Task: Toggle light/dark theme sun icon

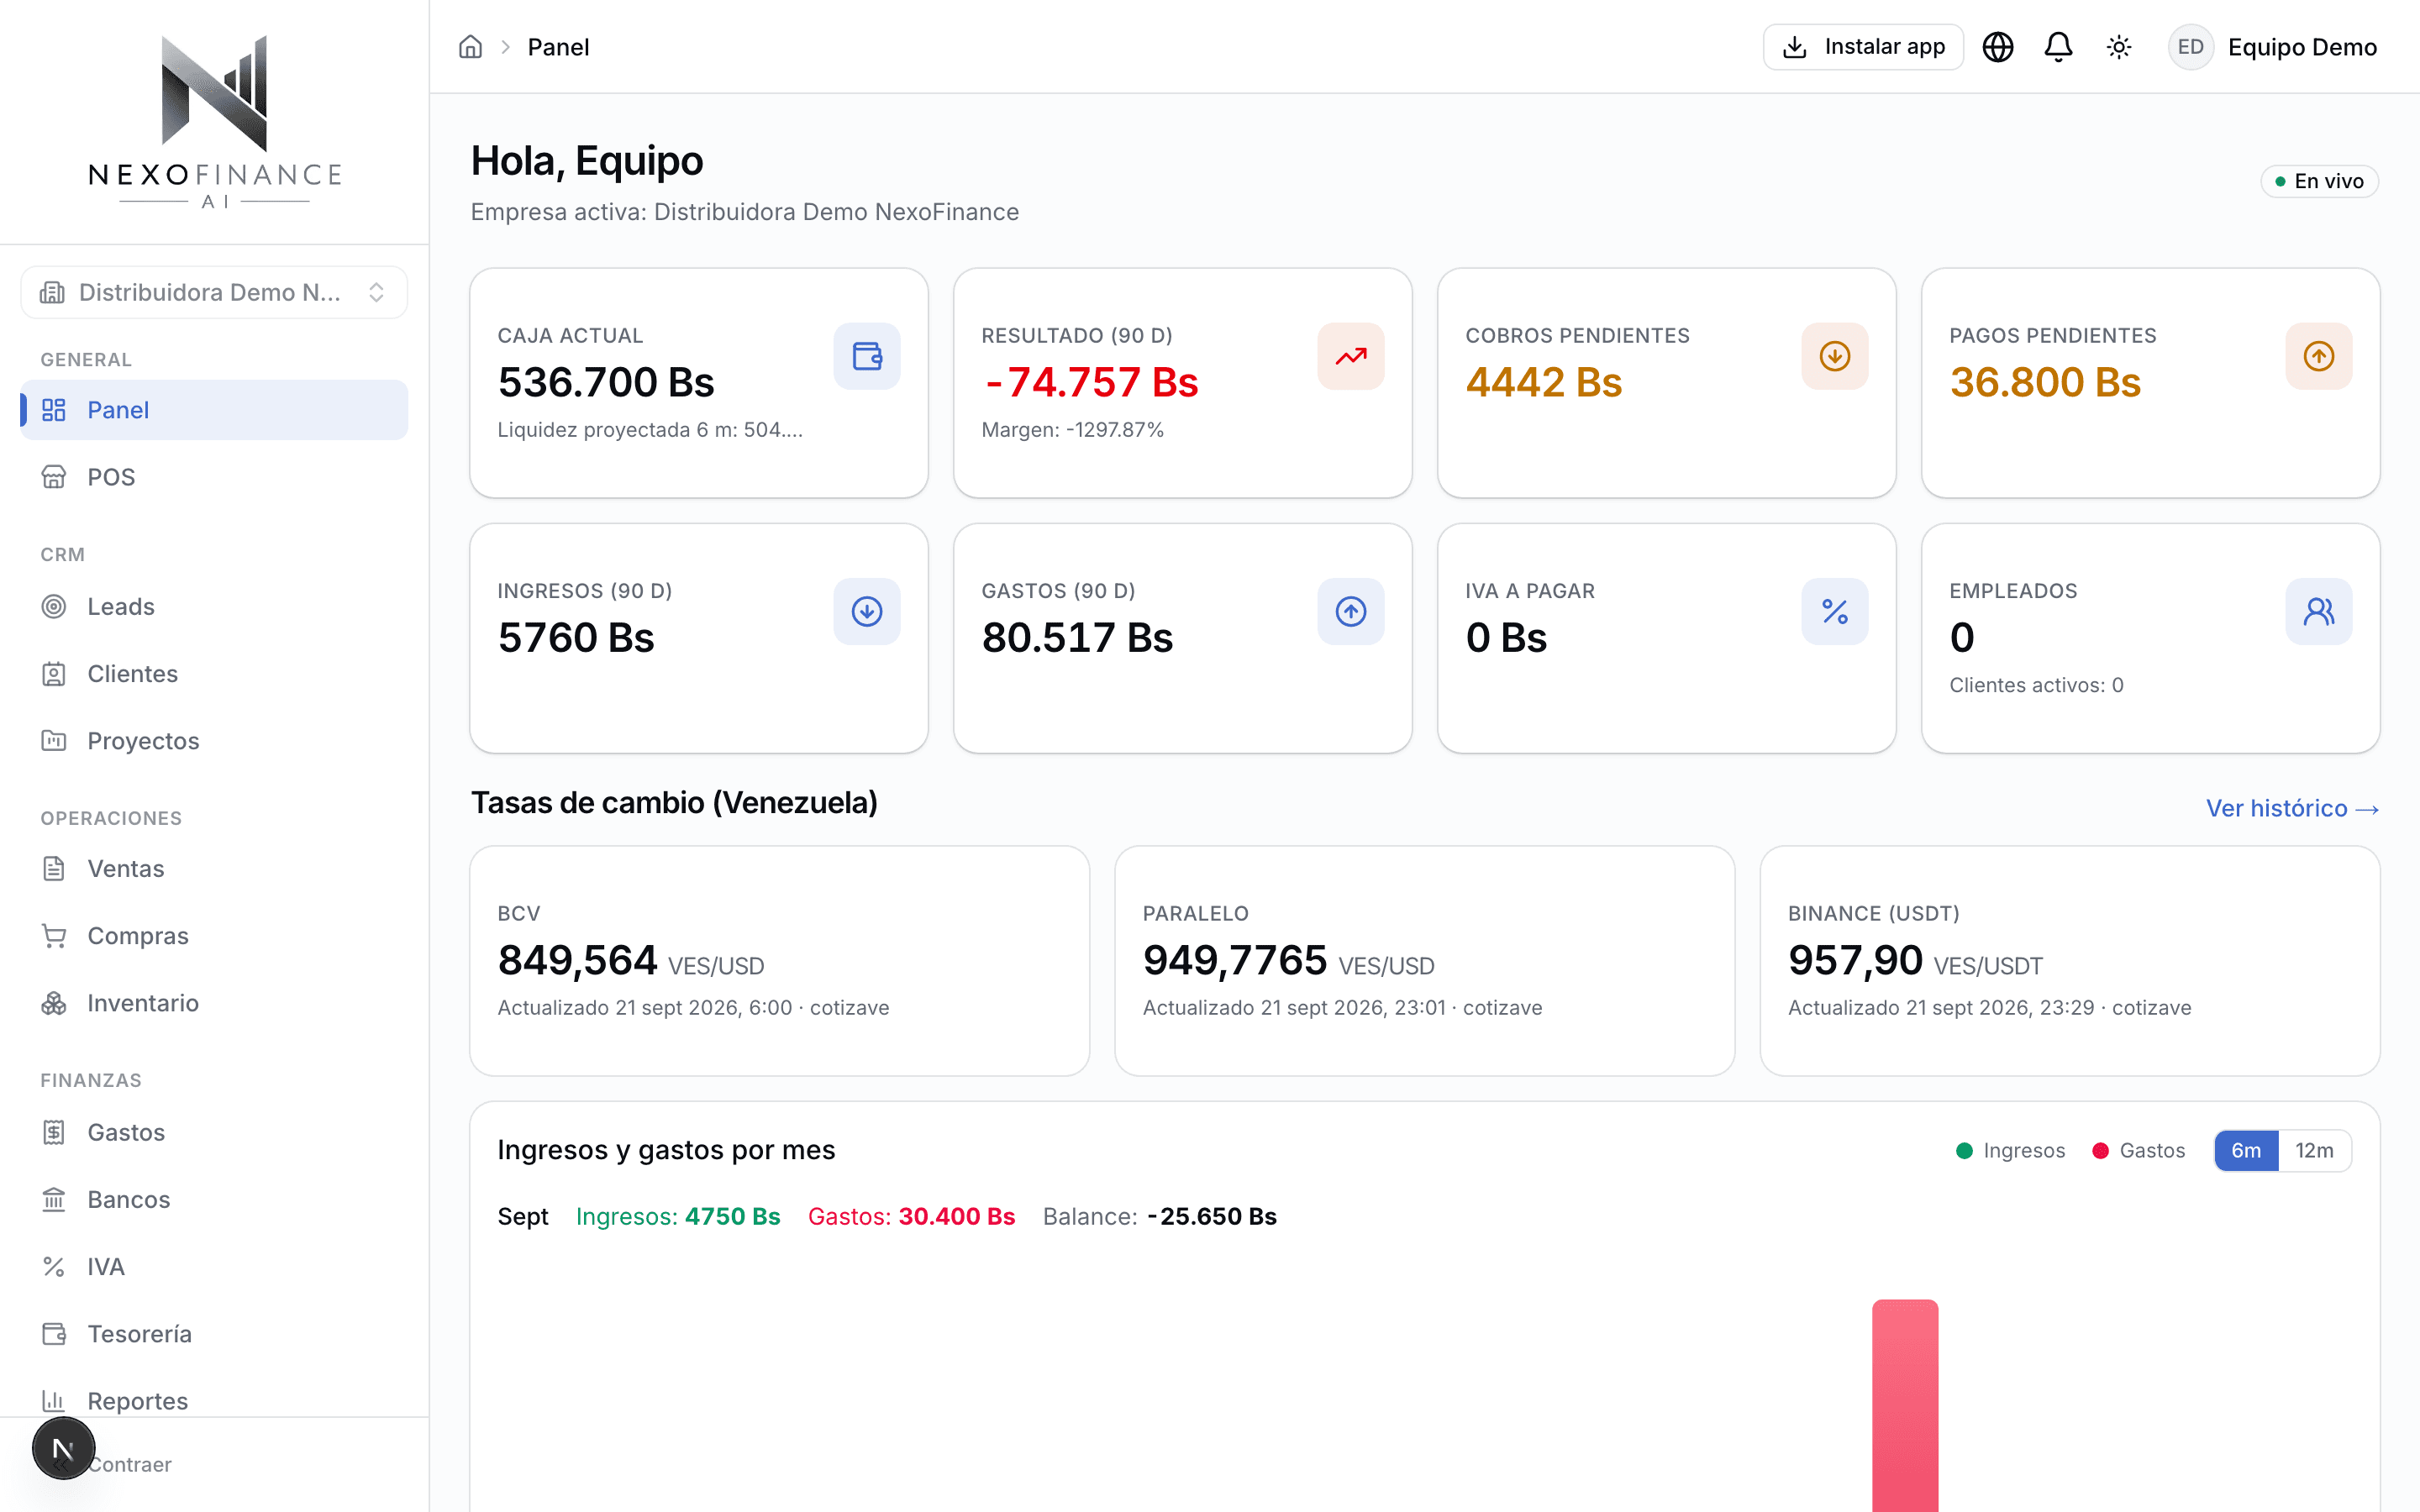Action: pyautogui.click(x=2118, y=47)
